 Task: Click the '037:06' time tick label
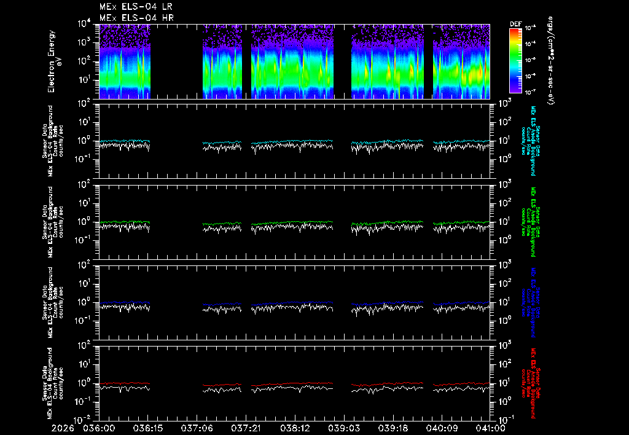coord(197,429)
